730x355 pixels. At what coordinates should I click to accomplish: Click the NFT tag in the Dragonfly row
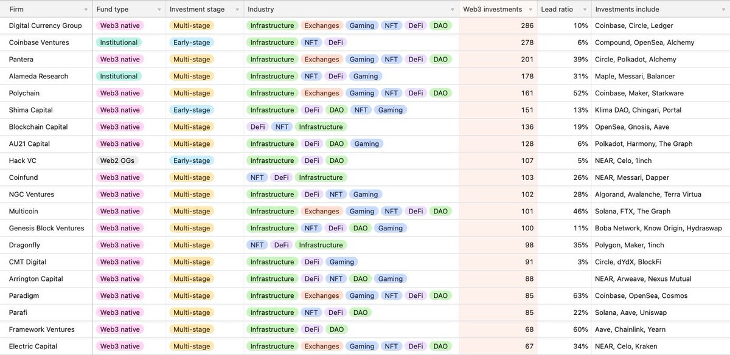257,245
